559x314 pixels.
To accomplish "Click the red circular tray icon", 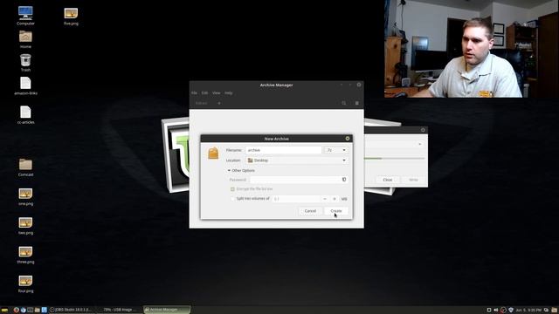I will coord(503,311).
